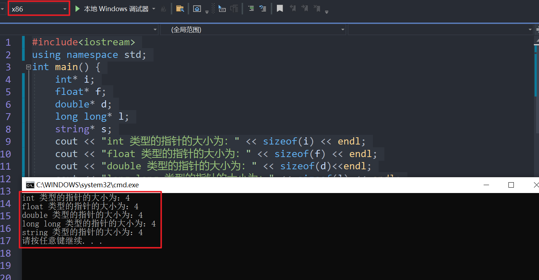
Task: Collapse the main() function code block
Action: point(28,67)
